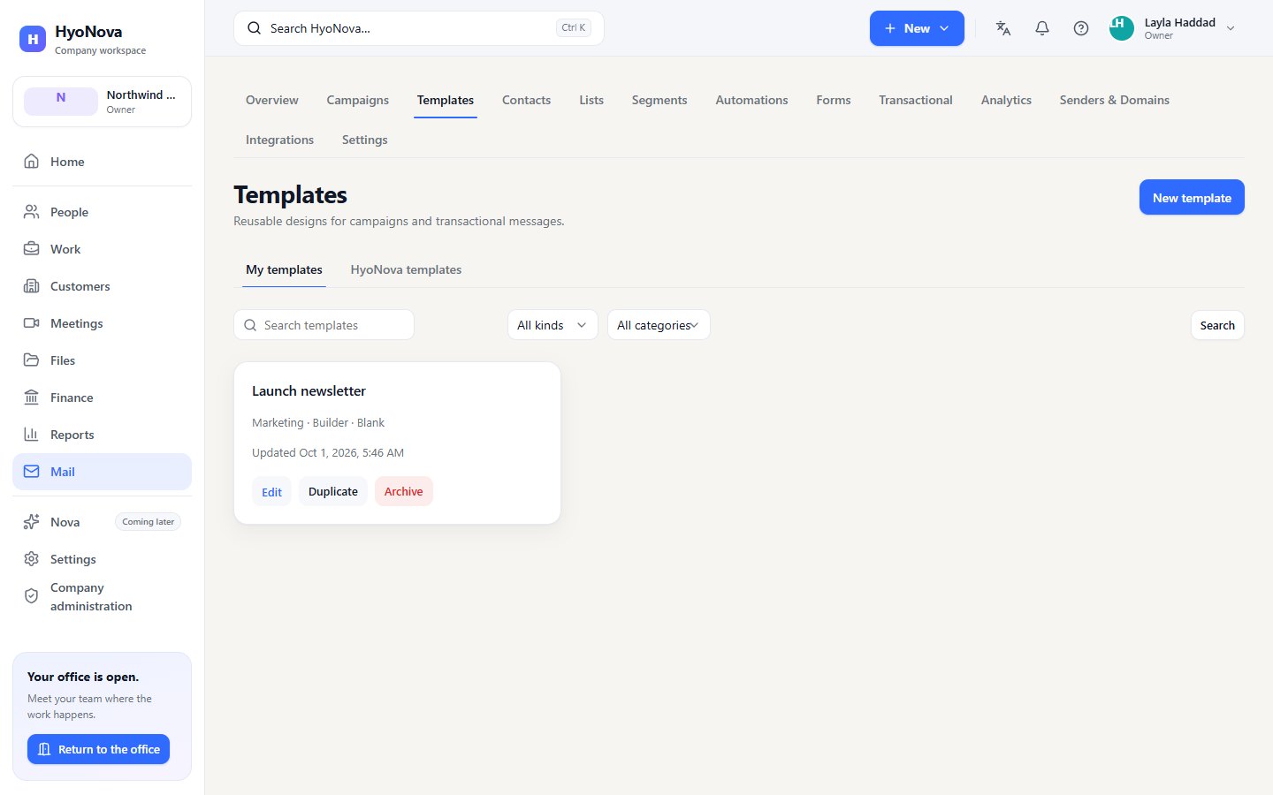Open the Work briefcase section
This screenshot has height=795, width=1273.
(x=102, y=249)
